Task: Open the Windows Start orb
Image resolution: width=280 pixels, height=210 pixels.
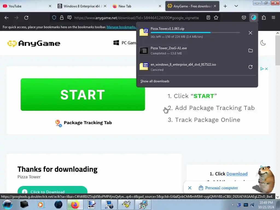Action: click(7, 205)
